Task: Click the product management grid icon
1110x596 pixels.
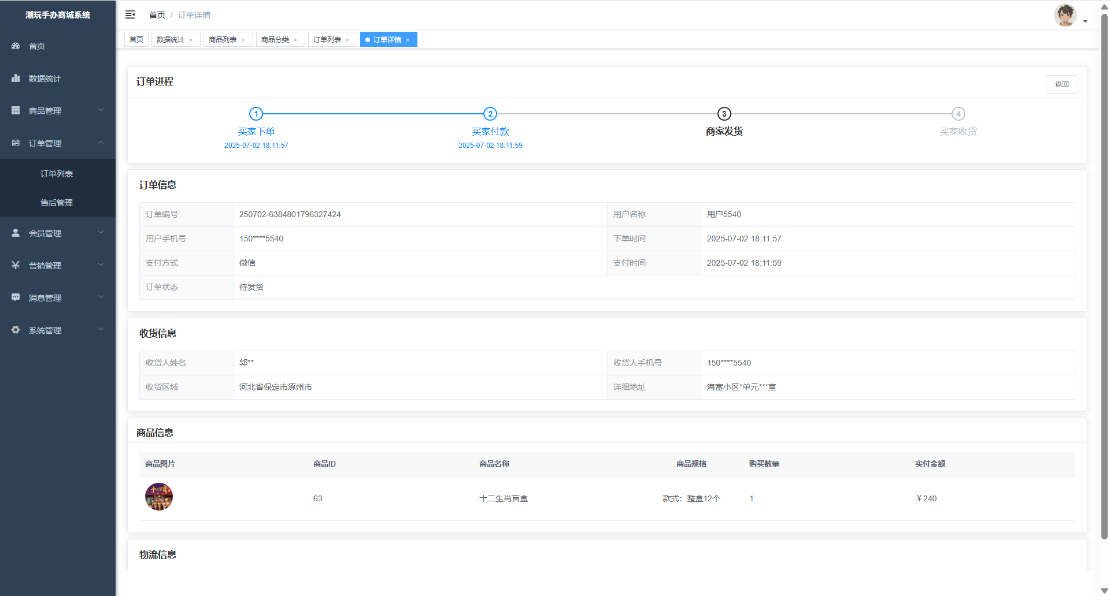Action: [x=16, y=110]
